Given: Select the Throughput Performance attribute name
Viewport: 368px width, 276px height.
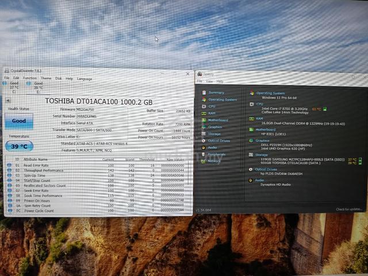Looking at the screenshot, I should [x=44, y=170].
